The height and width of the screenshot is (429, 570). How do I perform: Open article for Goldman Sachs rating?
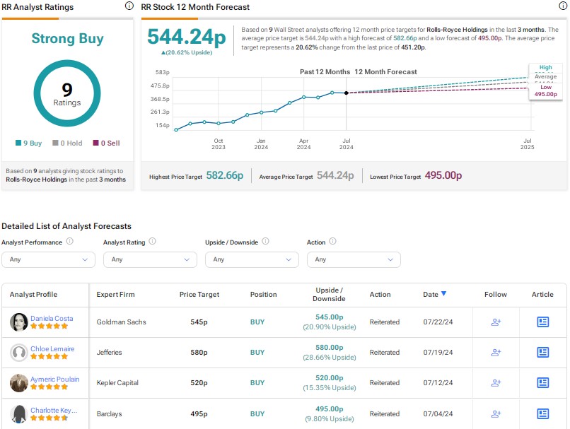543,322
